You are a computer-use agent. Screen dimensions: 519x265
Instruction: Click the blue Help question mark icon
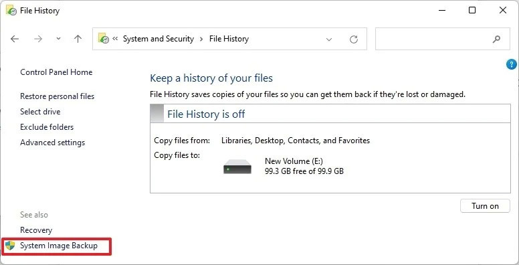coord(512,64)
